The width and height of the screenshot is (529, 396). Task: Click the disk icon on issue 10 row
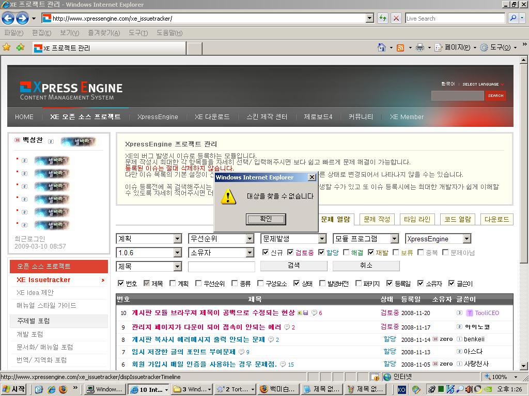click(306, 313)
